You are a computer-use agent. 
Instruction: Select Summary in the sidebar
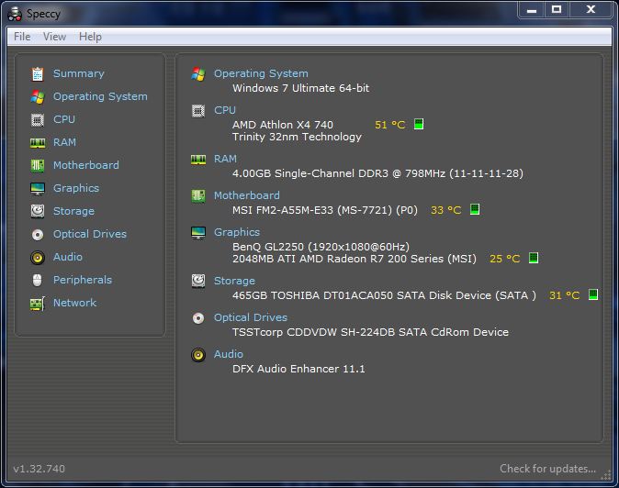point(79,73)
